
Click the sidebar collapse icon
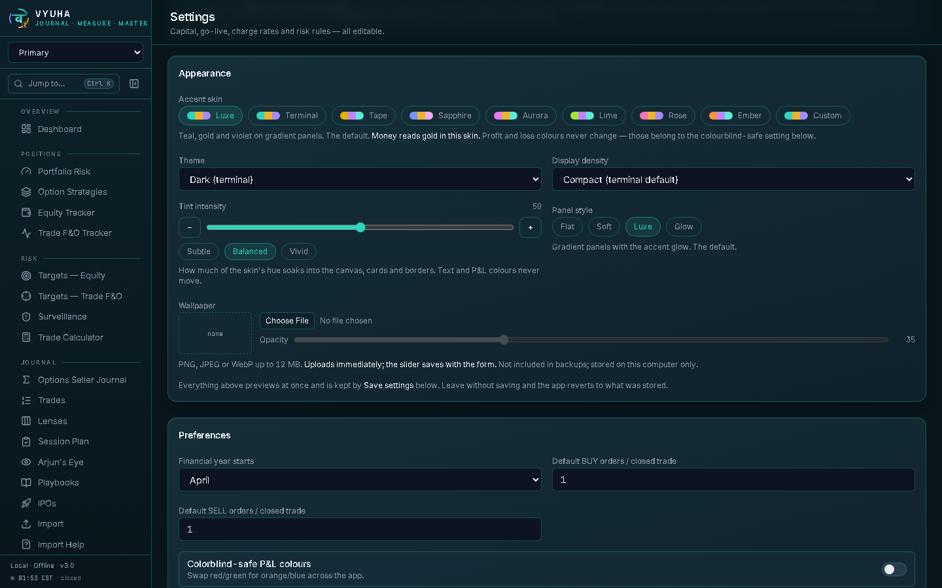134,84
